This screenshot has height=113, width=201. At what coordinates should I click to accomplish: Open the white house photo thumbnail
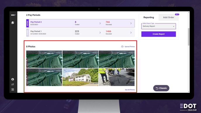click(80, 77)
